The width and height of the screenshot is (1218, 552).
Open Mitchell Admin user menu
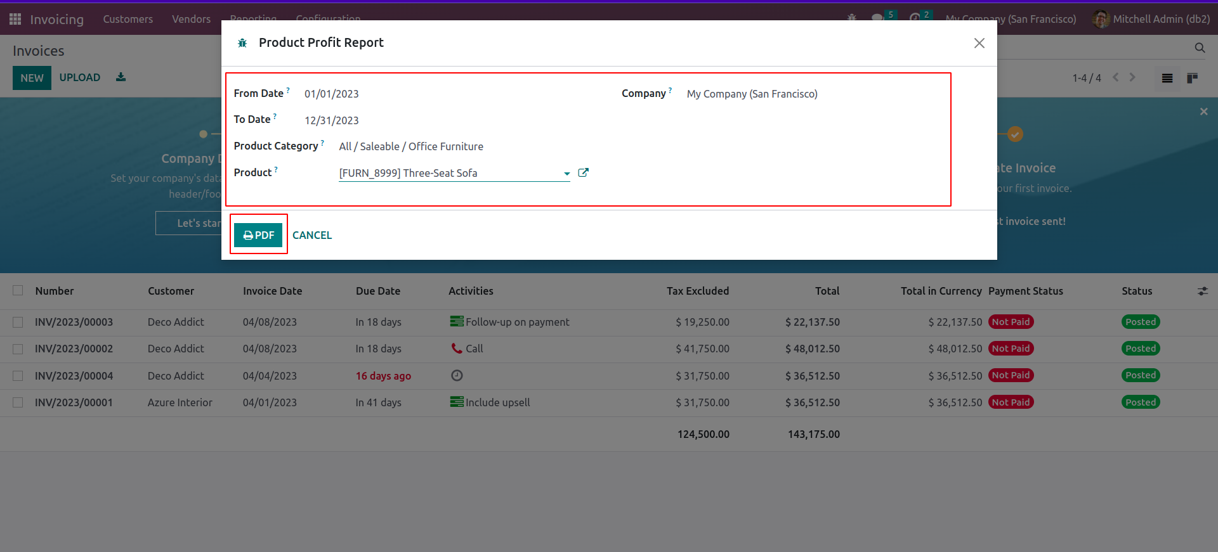[1151, 19]
